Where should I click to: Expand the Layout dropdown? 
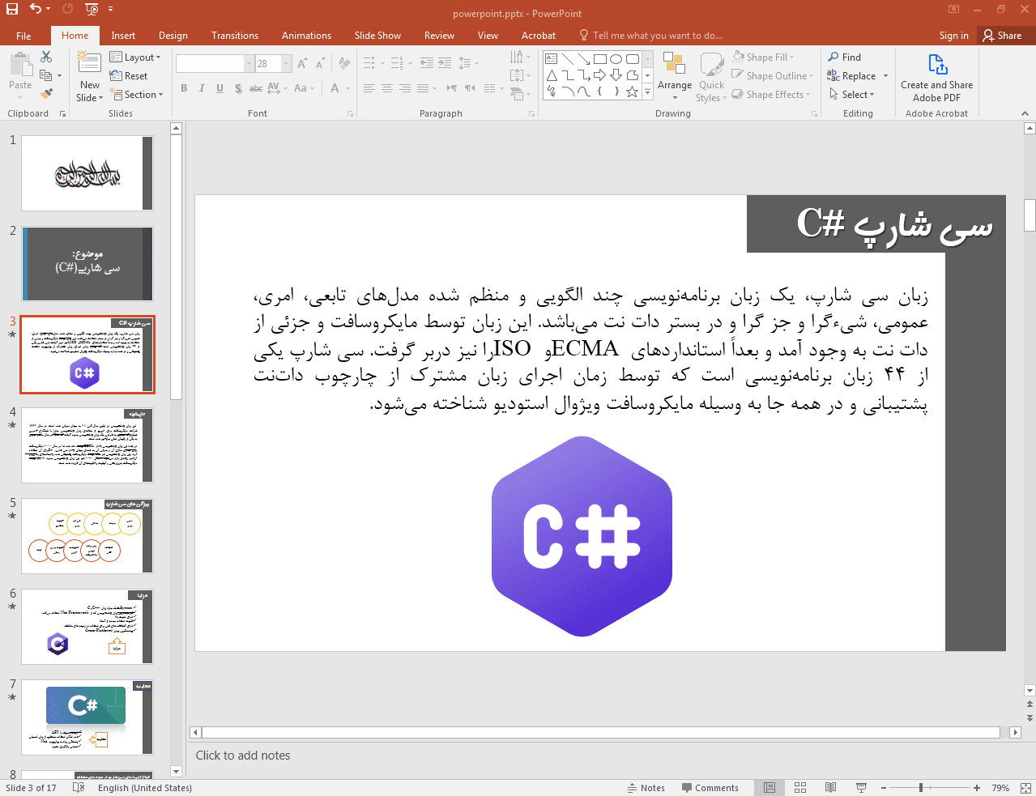(136, 57)
